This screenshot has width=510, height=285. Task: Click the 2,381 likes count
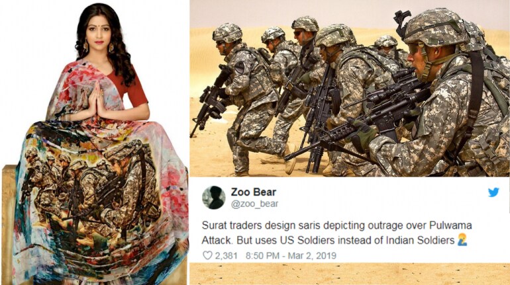pos(226,256)
